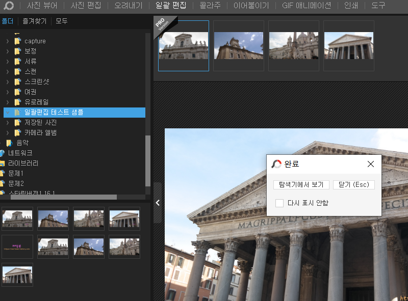The image size is (408, 301).
Task: Select the 문제2 folder
Action: [16, 183]
